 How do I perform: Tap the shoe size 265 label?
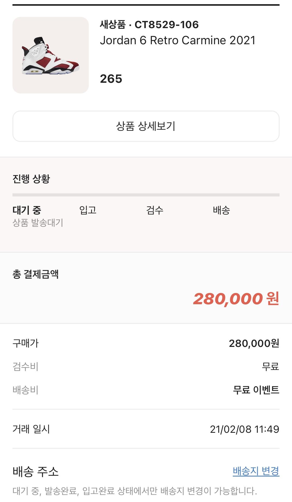(111, 79)
